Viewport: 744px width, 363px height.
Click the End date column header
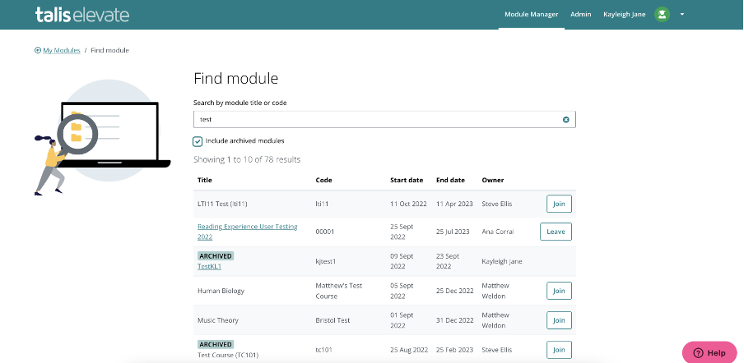(450, 181)
